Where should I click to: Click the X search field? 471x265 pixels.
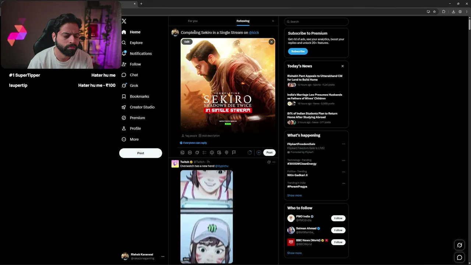pyautogui.click(x=316, y=22)
